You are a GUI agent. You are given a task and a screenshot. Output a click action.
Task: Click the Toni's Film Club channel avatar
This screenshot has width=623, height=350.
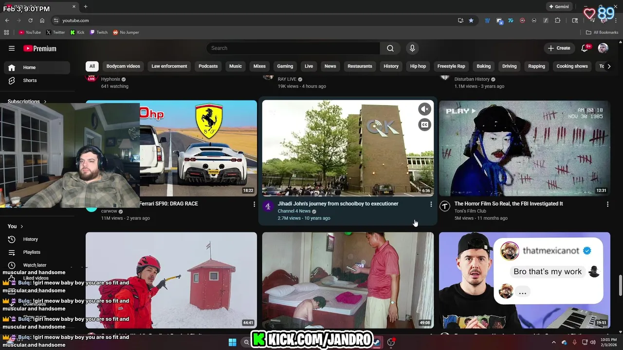[x=445, y=206]
